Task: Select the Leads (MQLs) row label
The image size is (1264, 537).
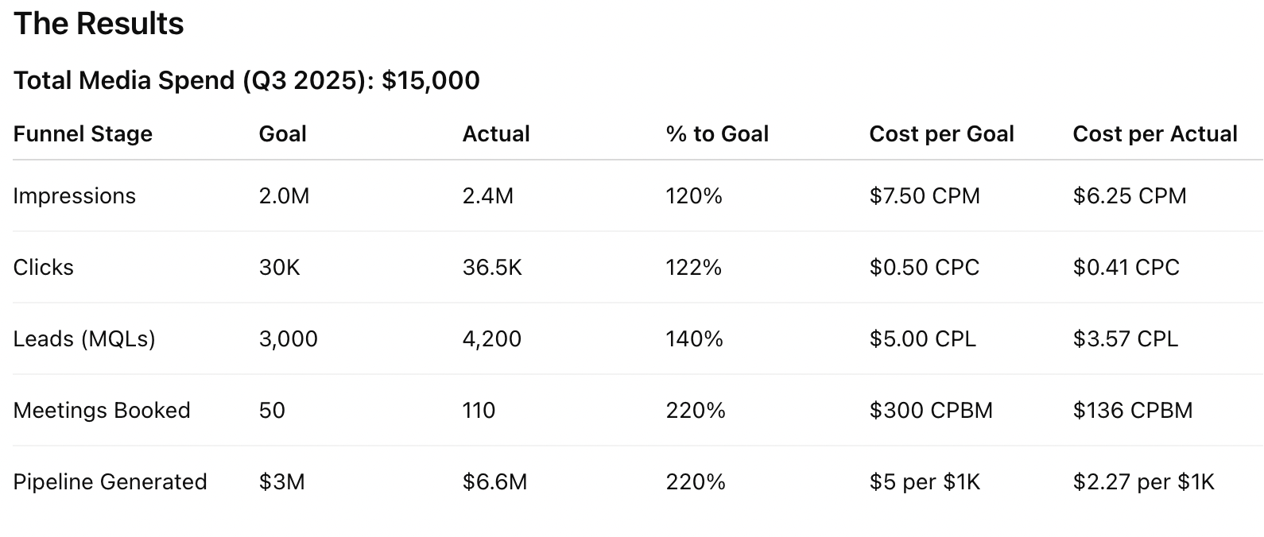Action: [84, 338]
